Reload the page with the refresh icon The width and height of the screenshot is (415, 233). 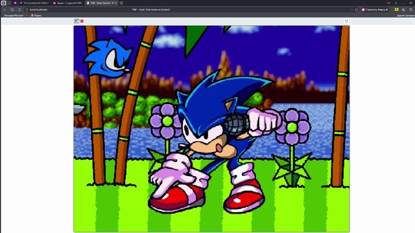coord(19,10)
